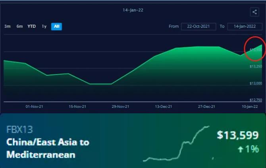Click the 29-Nov-21 axis date label

pos(120,107)
